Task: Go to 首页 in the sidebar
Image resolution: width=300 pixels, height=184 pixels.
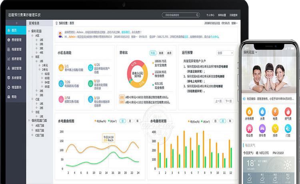Action: pyautogui.click(x=16, y=30)
